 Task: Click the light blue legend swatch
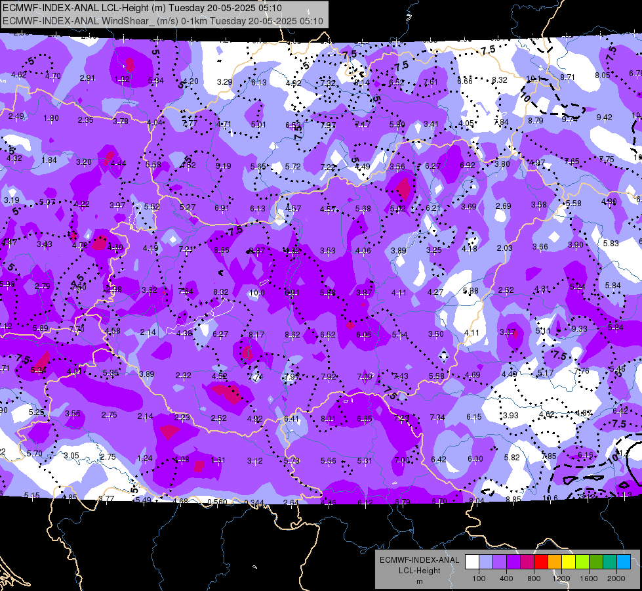[486, 562]
